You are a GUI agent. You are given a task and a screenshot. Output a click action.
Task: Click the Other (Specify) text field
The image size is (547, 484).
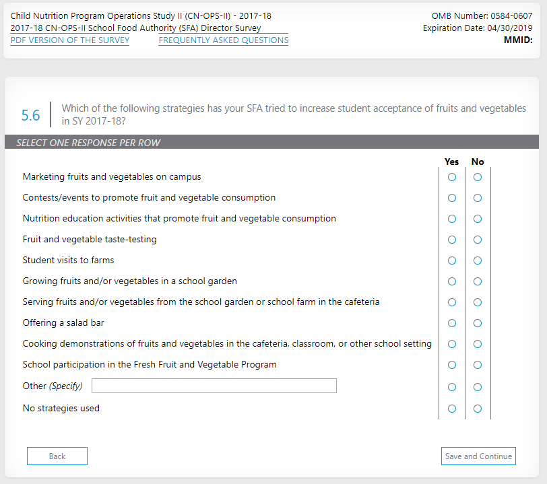pyautogui.click(x=214, y=386)
